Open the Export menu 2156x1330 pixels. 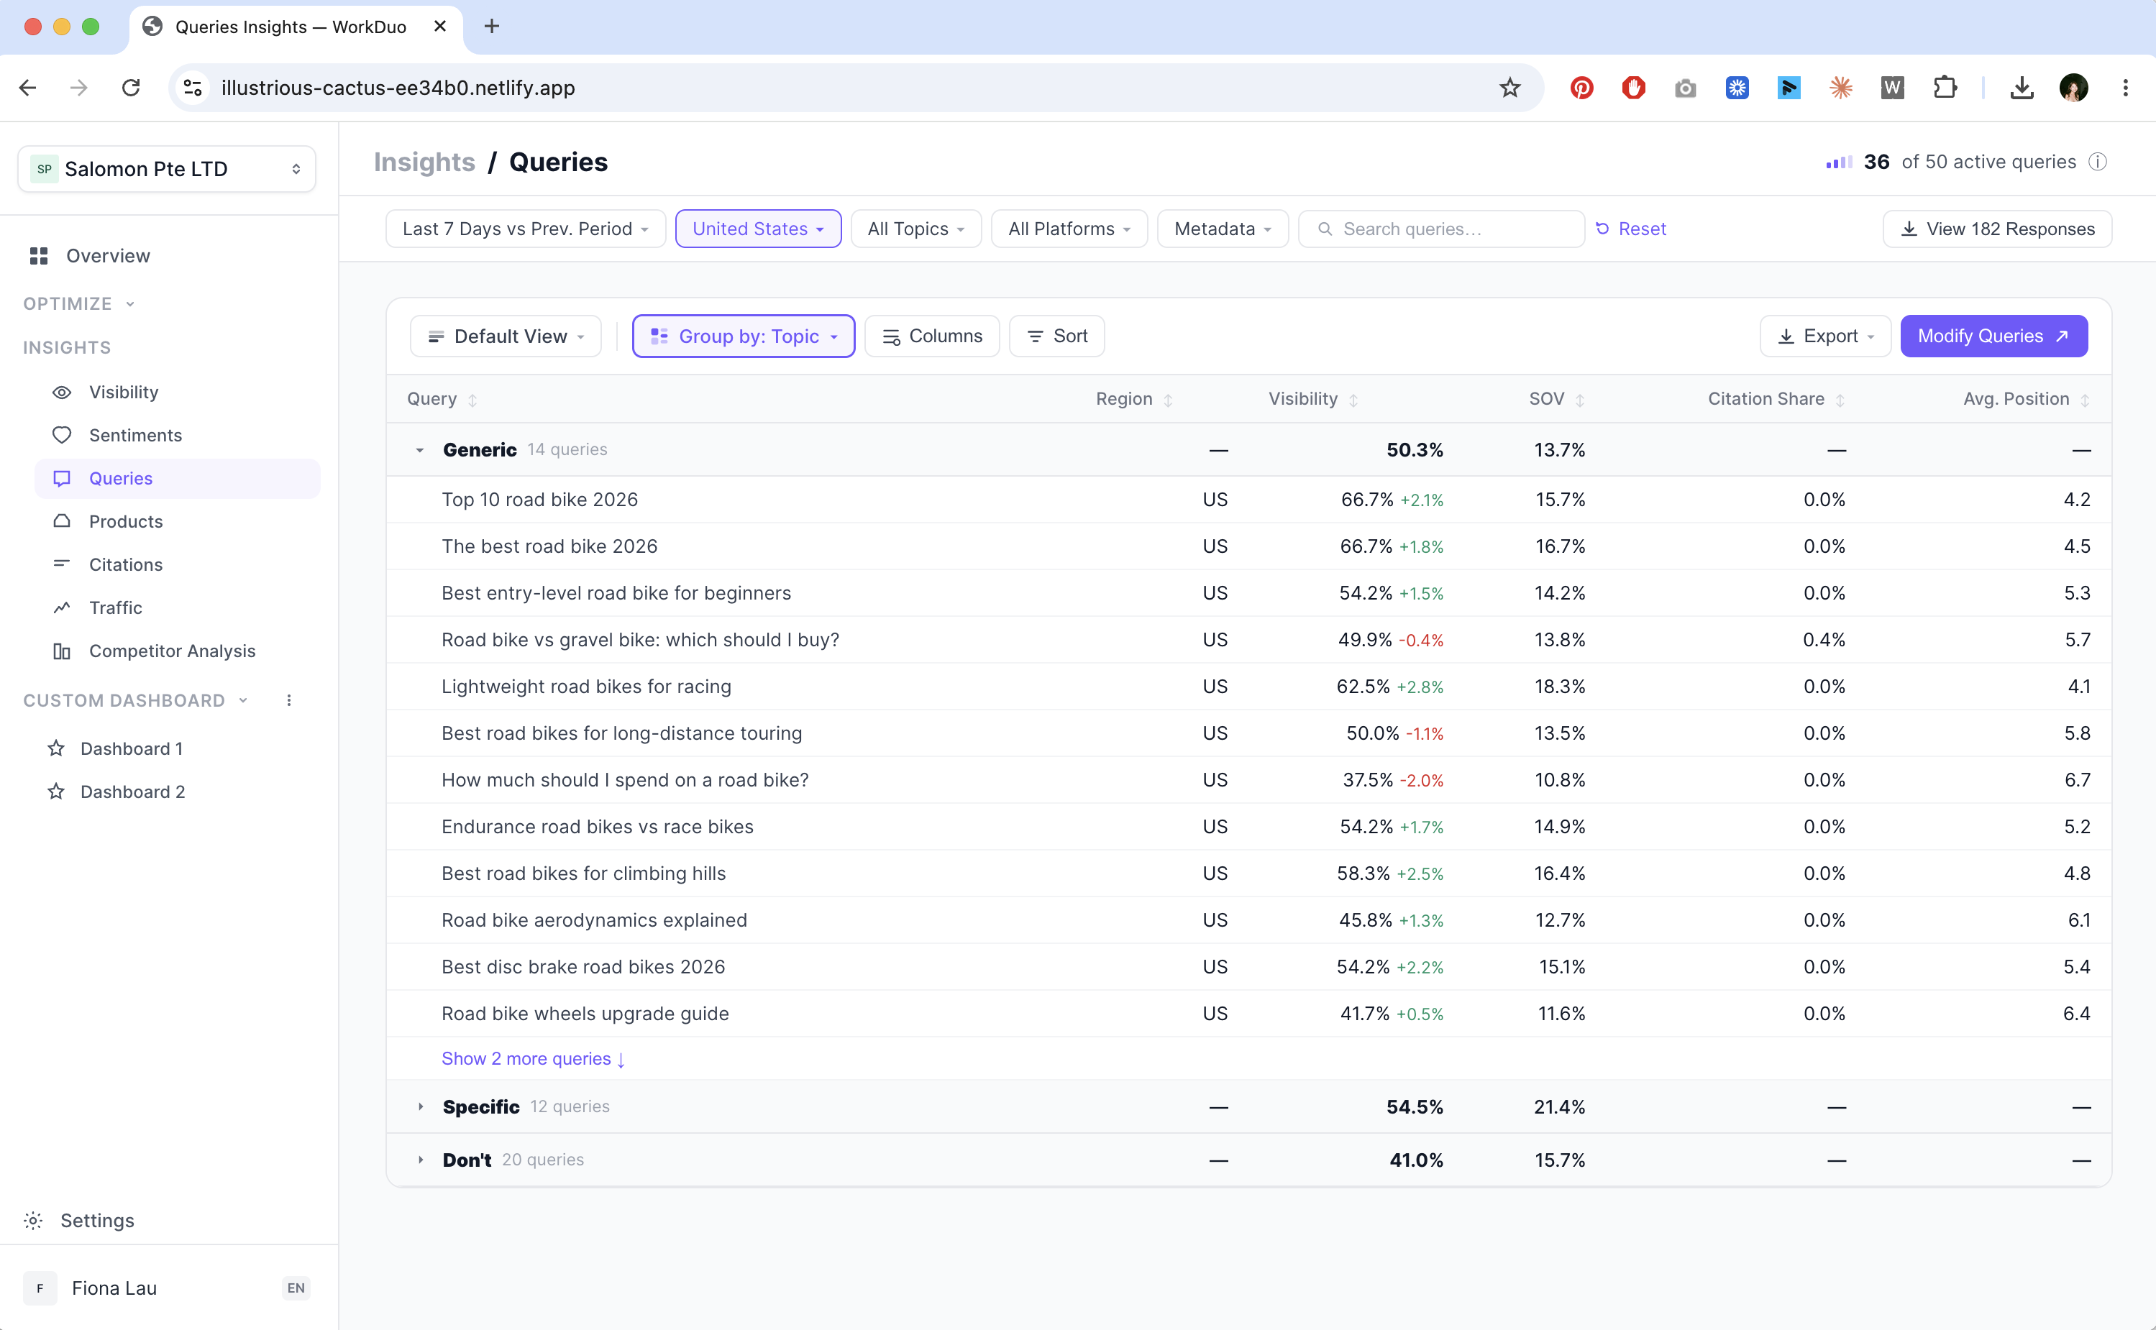(x=1824, y=336)
